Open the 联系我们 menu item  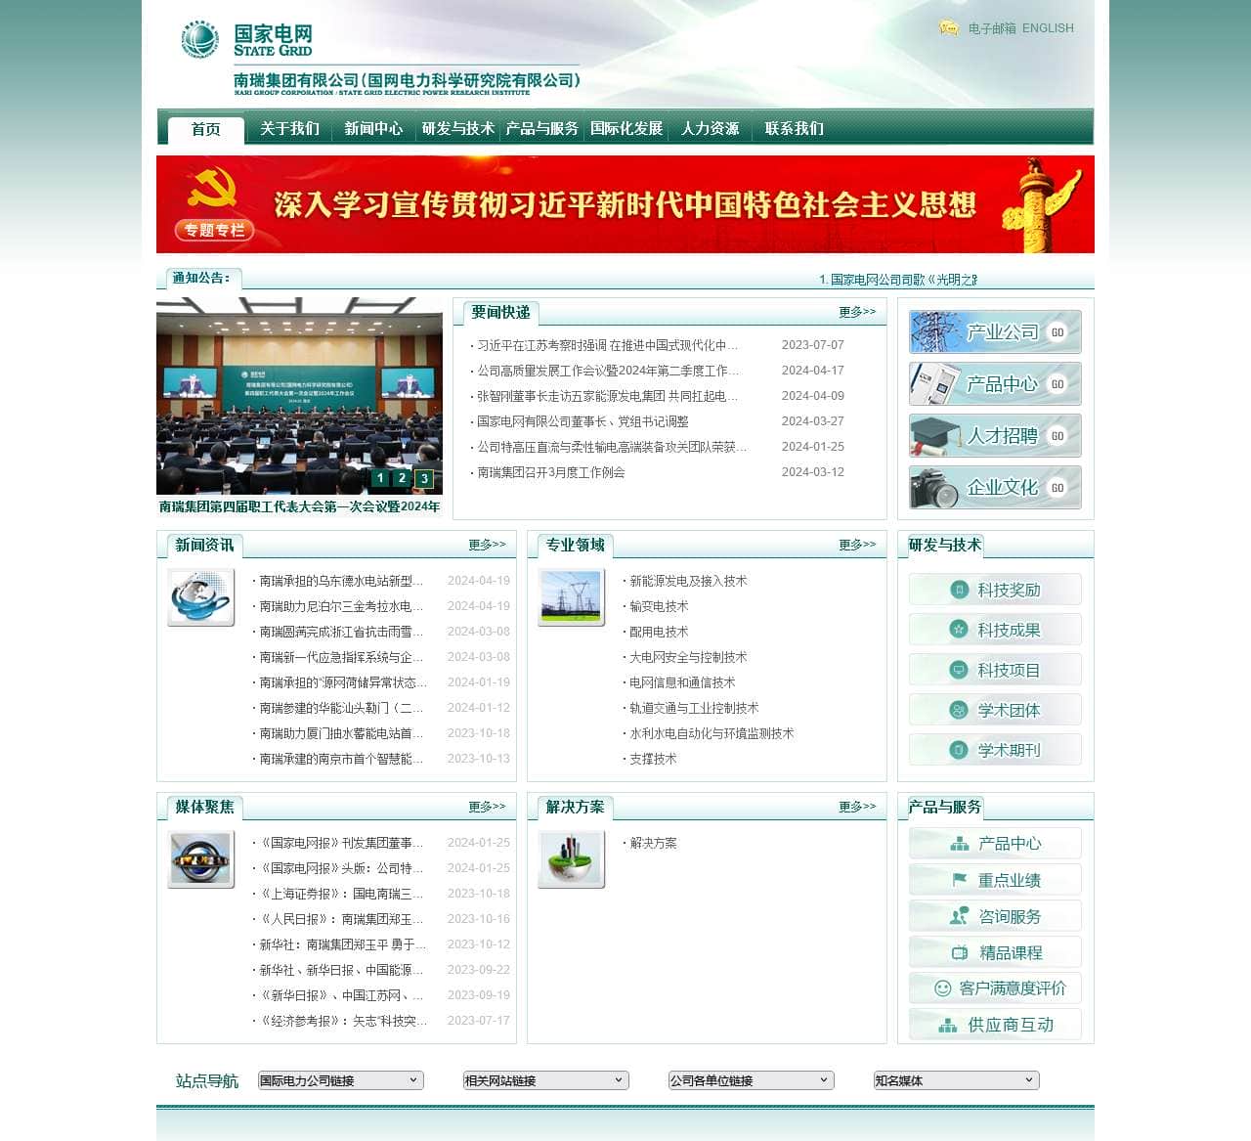794,129
